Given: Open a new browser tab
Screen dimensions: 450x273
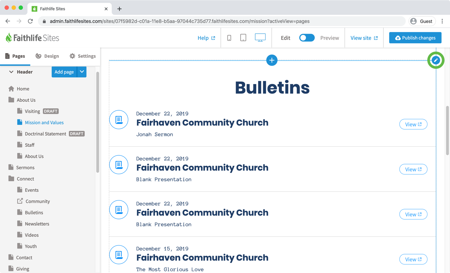Looking at the screenshot, I should 119,9.
